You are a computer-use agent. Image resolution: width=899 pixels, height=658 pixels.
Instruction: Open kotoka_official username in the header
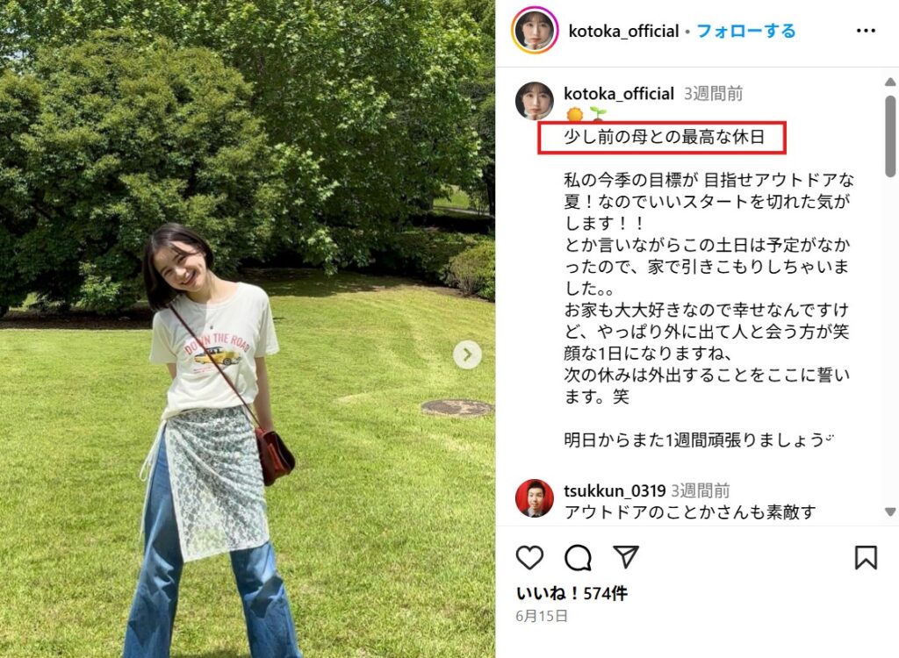[623, 31]
